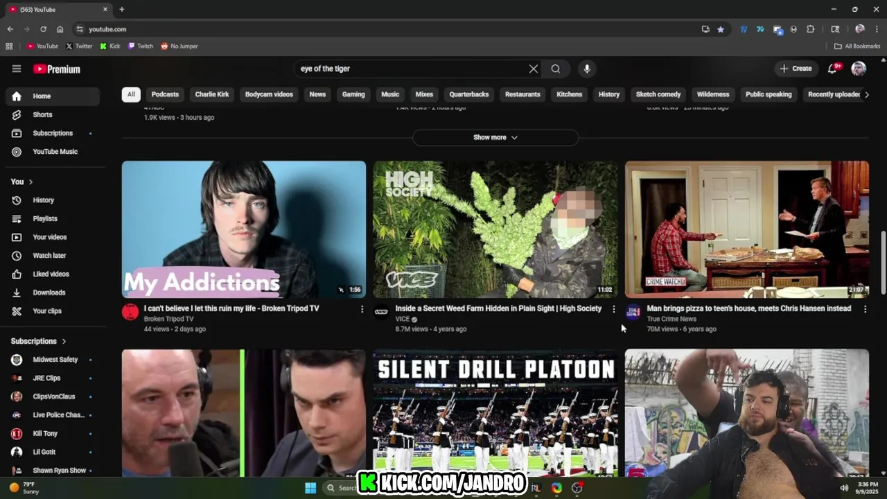Click the VICE channel avatar
Image resolution: width=887 pixels, height=499 pixels.
coord(381,312)
